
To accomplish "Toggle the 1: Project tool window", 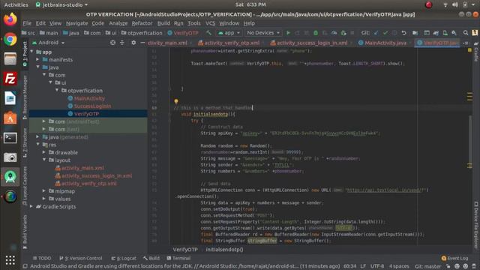I will [25, 54].
